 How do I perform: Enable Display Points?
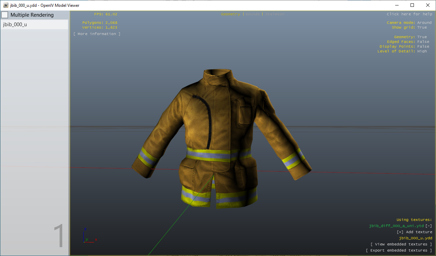(x=423, y=46)
